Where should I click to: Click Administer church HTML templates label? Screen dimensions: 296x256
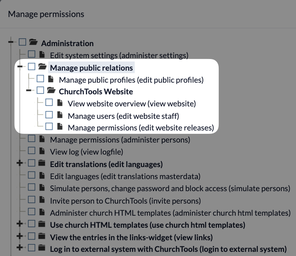click(x=170, y=213)
